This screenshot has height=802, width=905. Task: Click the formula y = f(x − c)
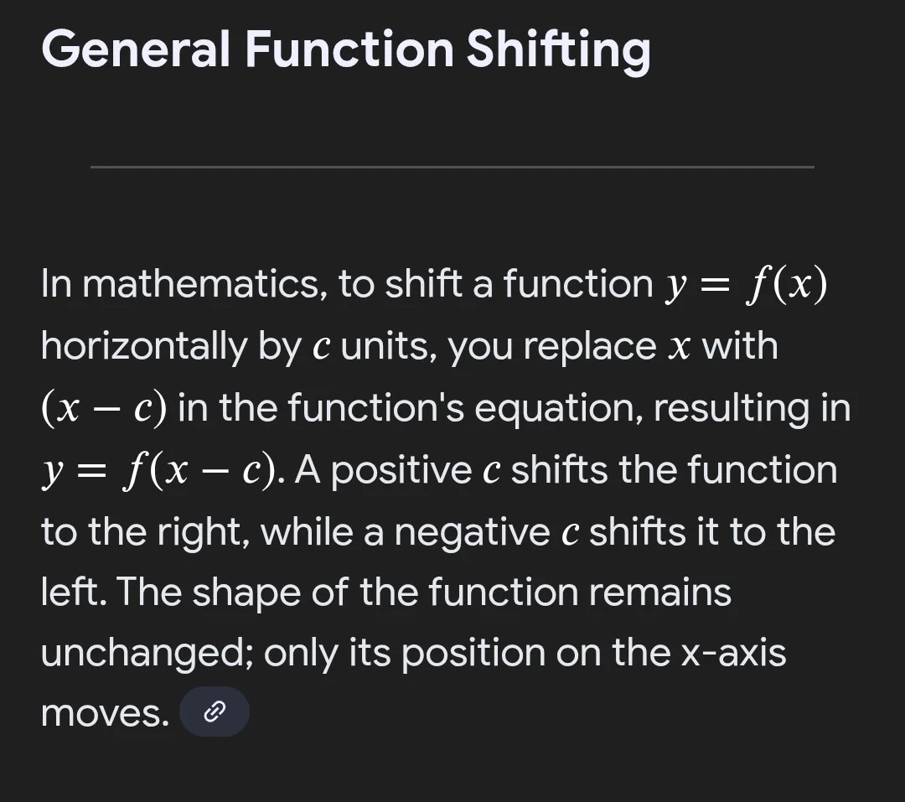(159, 470)
